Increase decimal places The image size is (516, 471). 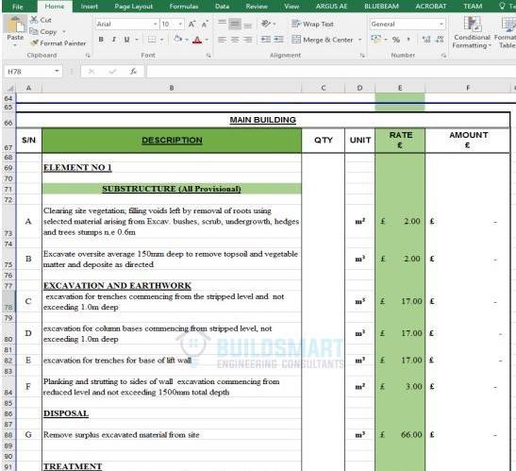point(426,40)
